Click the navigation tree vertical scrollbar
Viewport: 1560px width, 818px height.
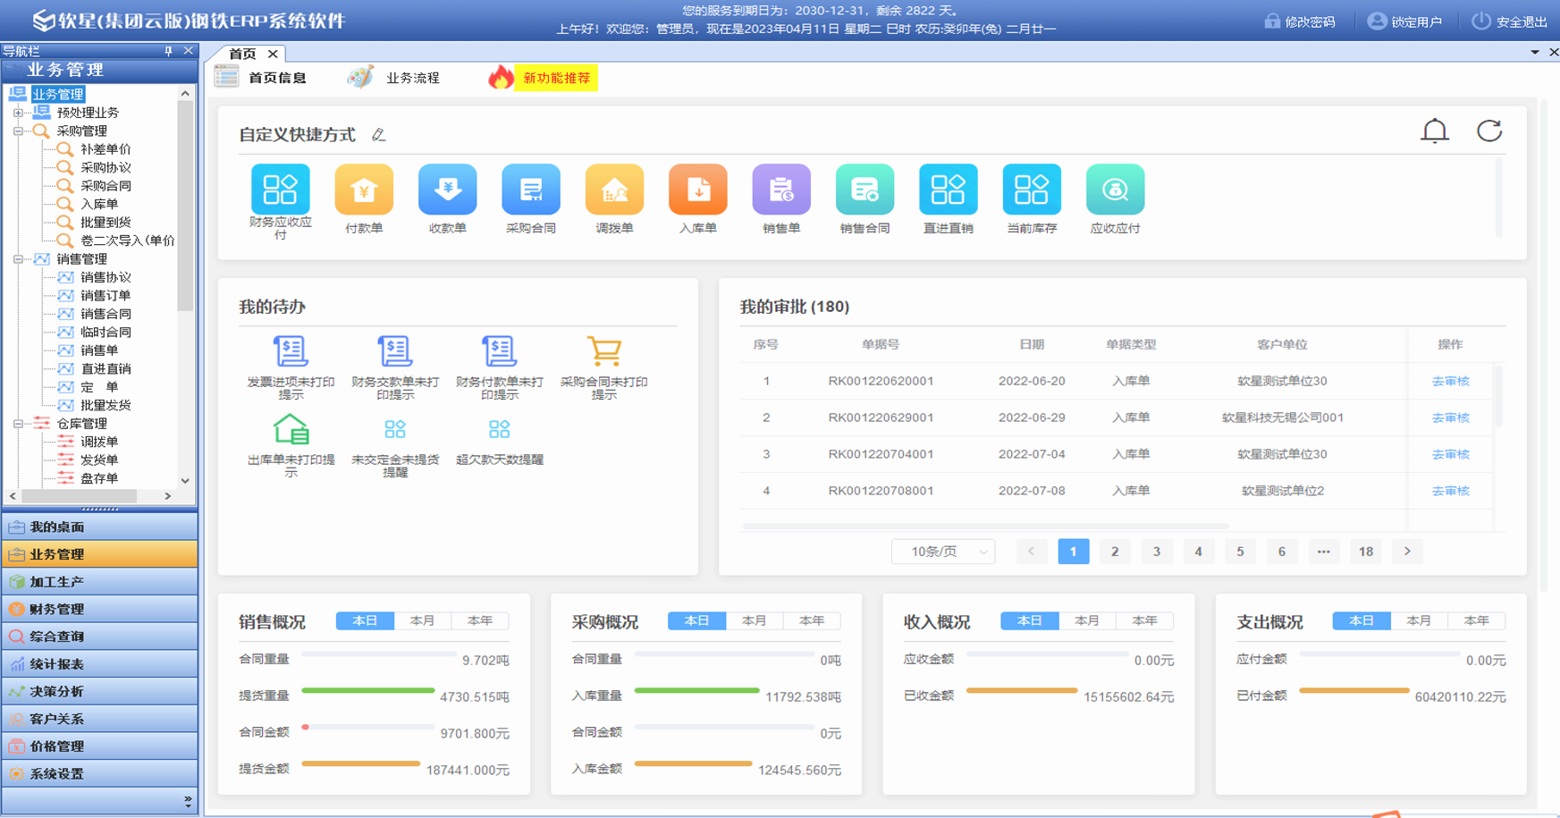[x=185, y=206]
